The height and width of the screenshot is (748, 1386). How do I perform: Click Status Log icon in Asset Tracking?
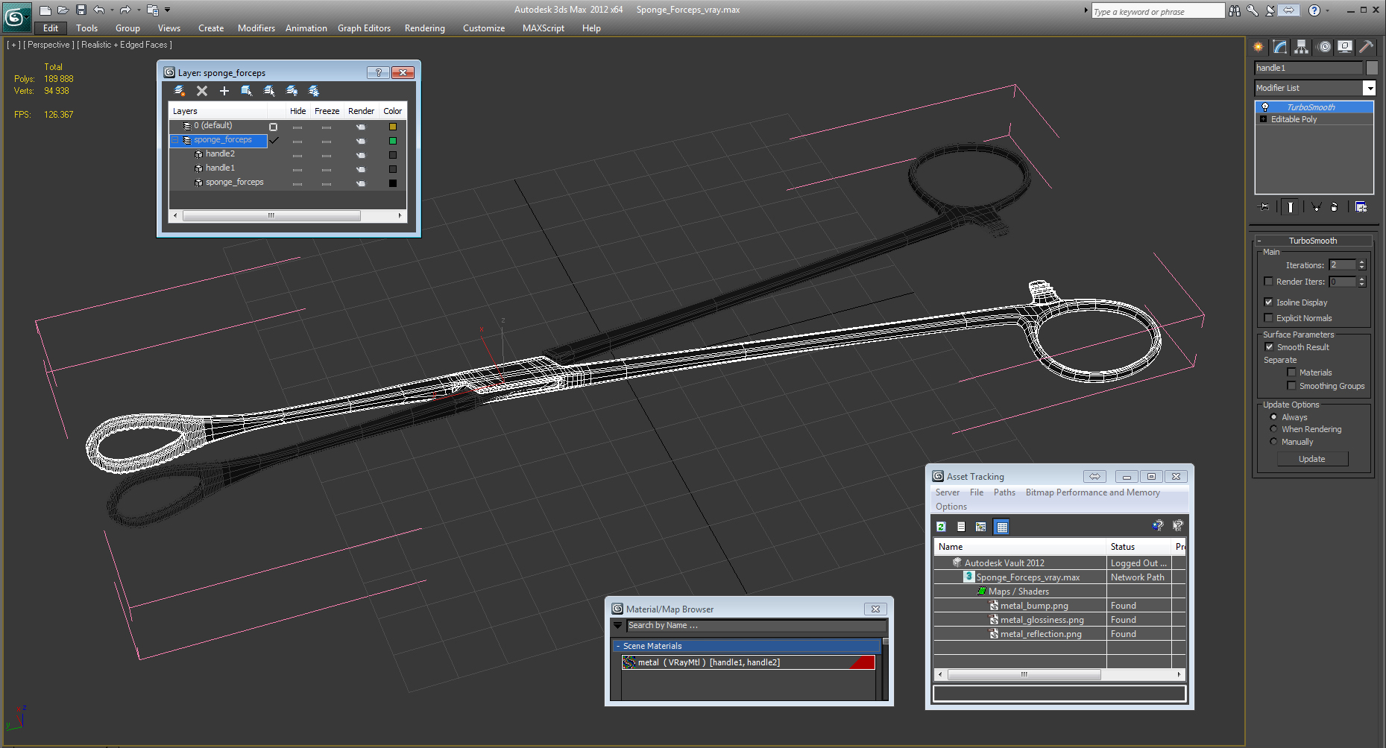(961, 527)
